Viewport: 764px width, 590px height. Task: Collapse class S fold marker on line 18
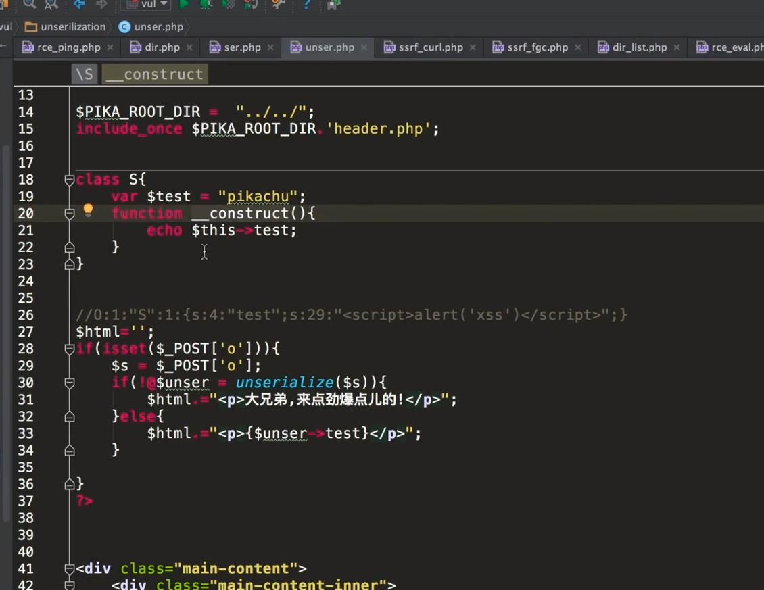click(x=70, y=180)
